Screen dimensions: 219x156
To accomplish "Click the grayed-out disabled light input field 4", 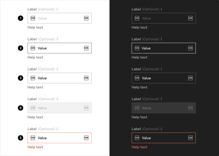I will (59, 108).
